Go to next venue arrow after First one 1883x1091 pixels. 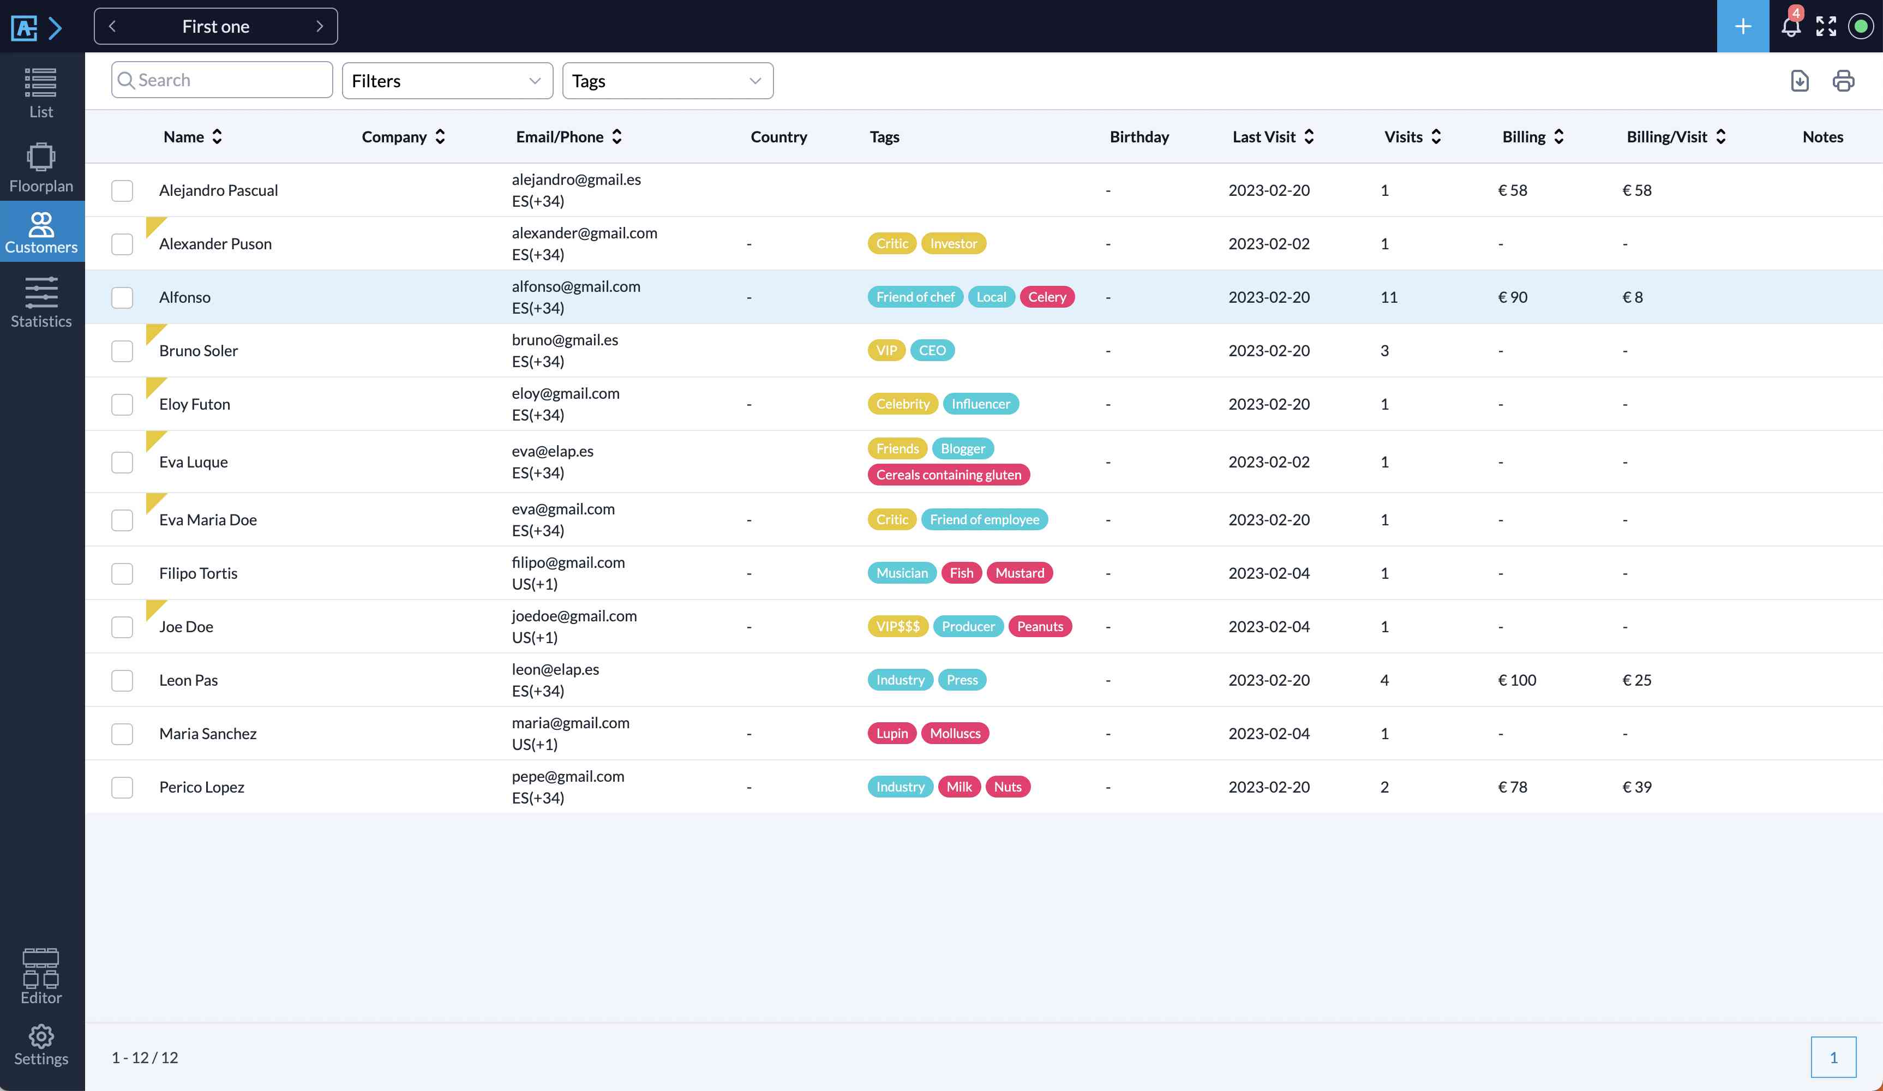(x=320, y=27)
